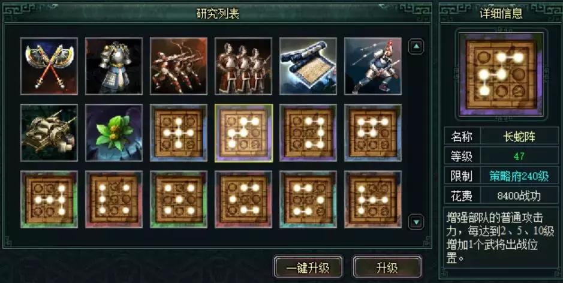Select the green herb plant icon
The width and height of the screenshot is (563, 283).
point(114,133)
